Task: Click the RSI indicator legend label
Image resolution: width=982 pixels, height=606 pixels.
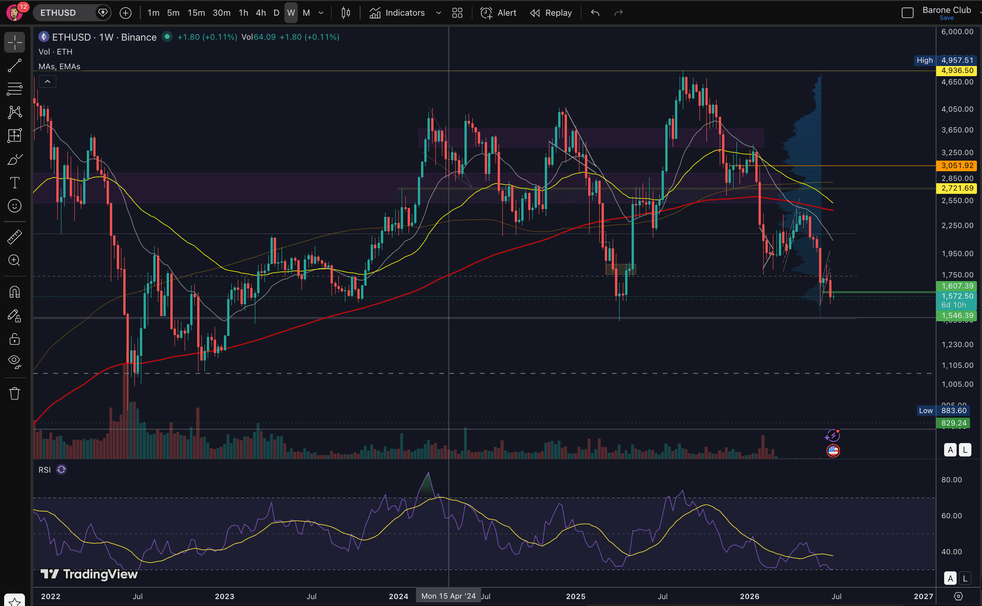Action: (45, 470)
